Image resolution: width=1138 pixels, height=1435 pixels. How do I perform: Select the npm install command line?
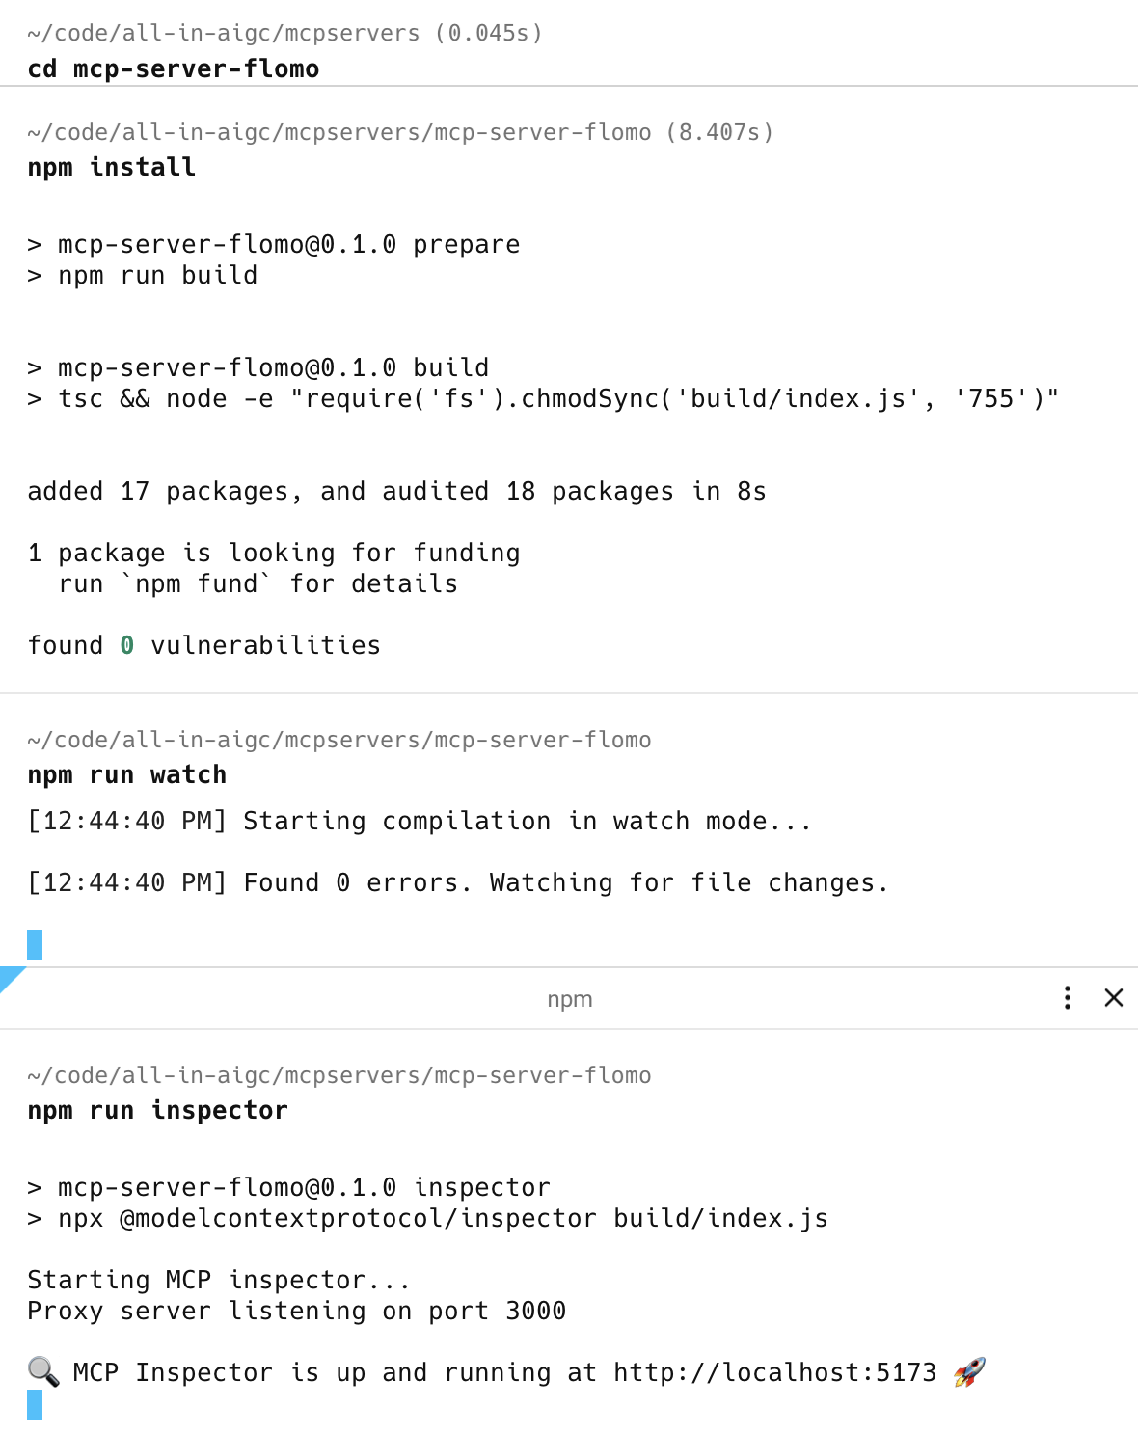[112, 167]
